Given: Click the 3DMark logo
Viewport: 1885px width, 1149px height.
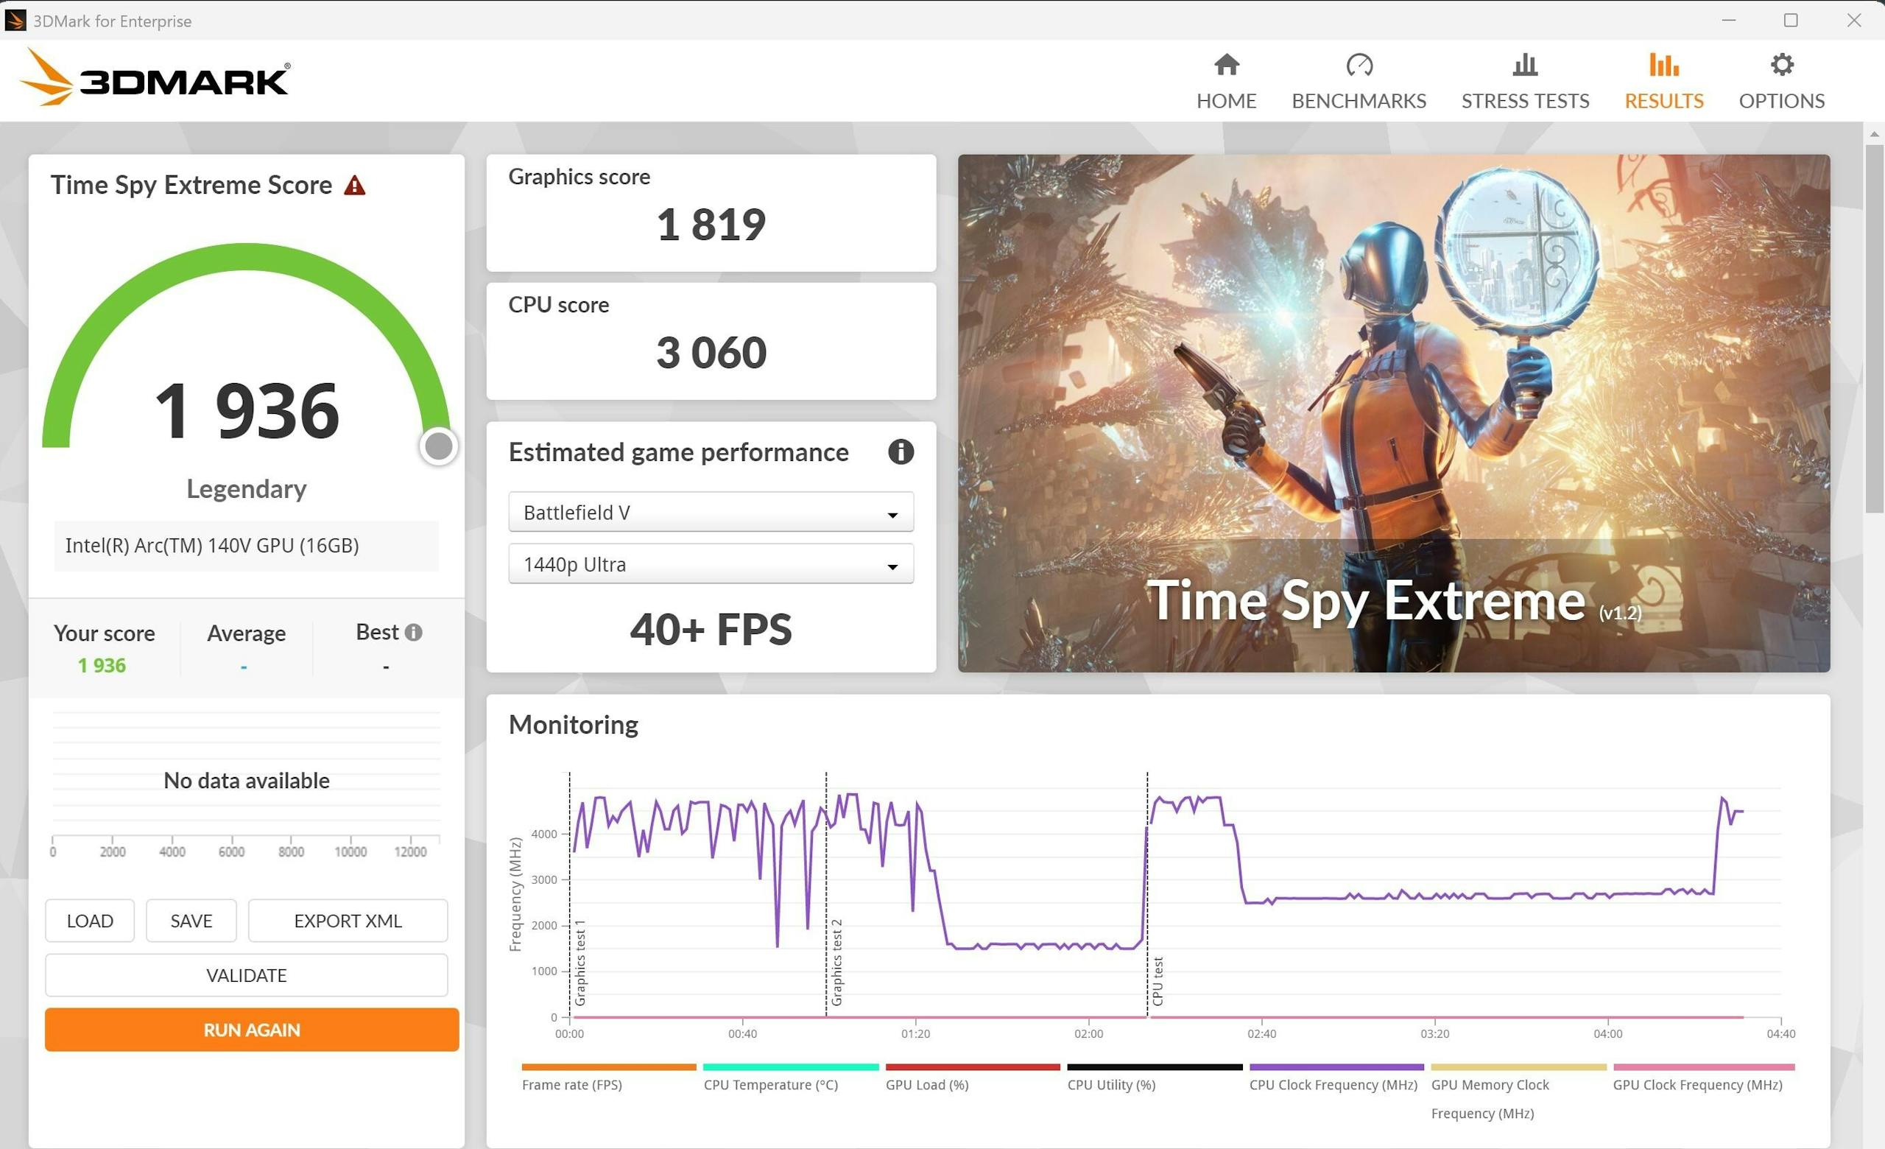Looking at the screenshot, I should click(x=155, y=77).
